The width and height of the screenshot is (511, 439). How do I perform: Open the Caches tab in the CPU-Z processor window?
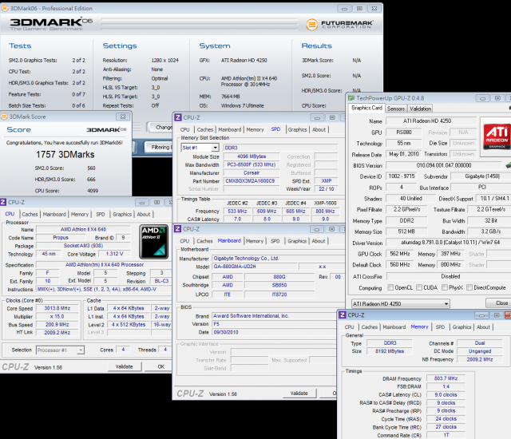pos(30,214)
